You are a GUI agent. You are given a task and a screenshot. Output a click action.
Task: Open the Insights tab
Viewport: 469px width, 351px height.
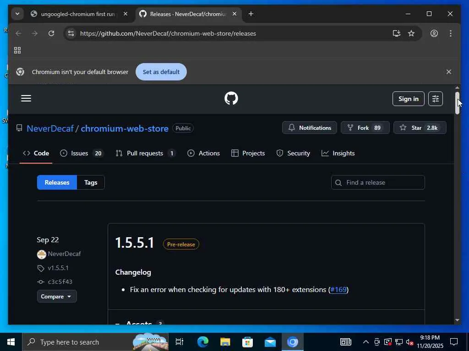[x=338, y=153]
